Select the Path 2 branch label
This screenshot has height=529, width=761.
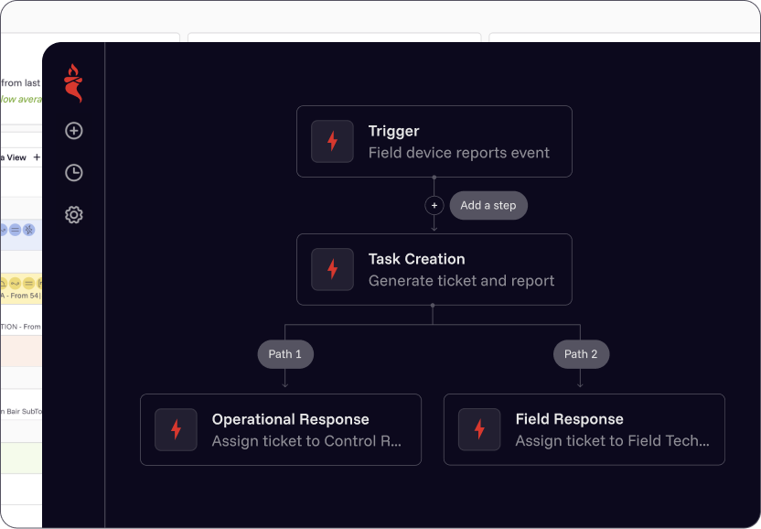[581, 354]
